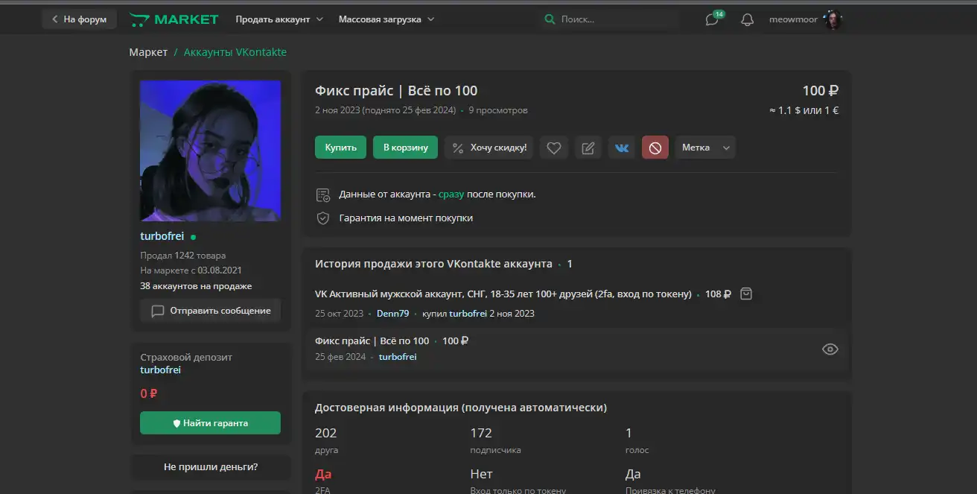
Task: Click the red 0 ₽ deposit amount
Action: [149, 393]
